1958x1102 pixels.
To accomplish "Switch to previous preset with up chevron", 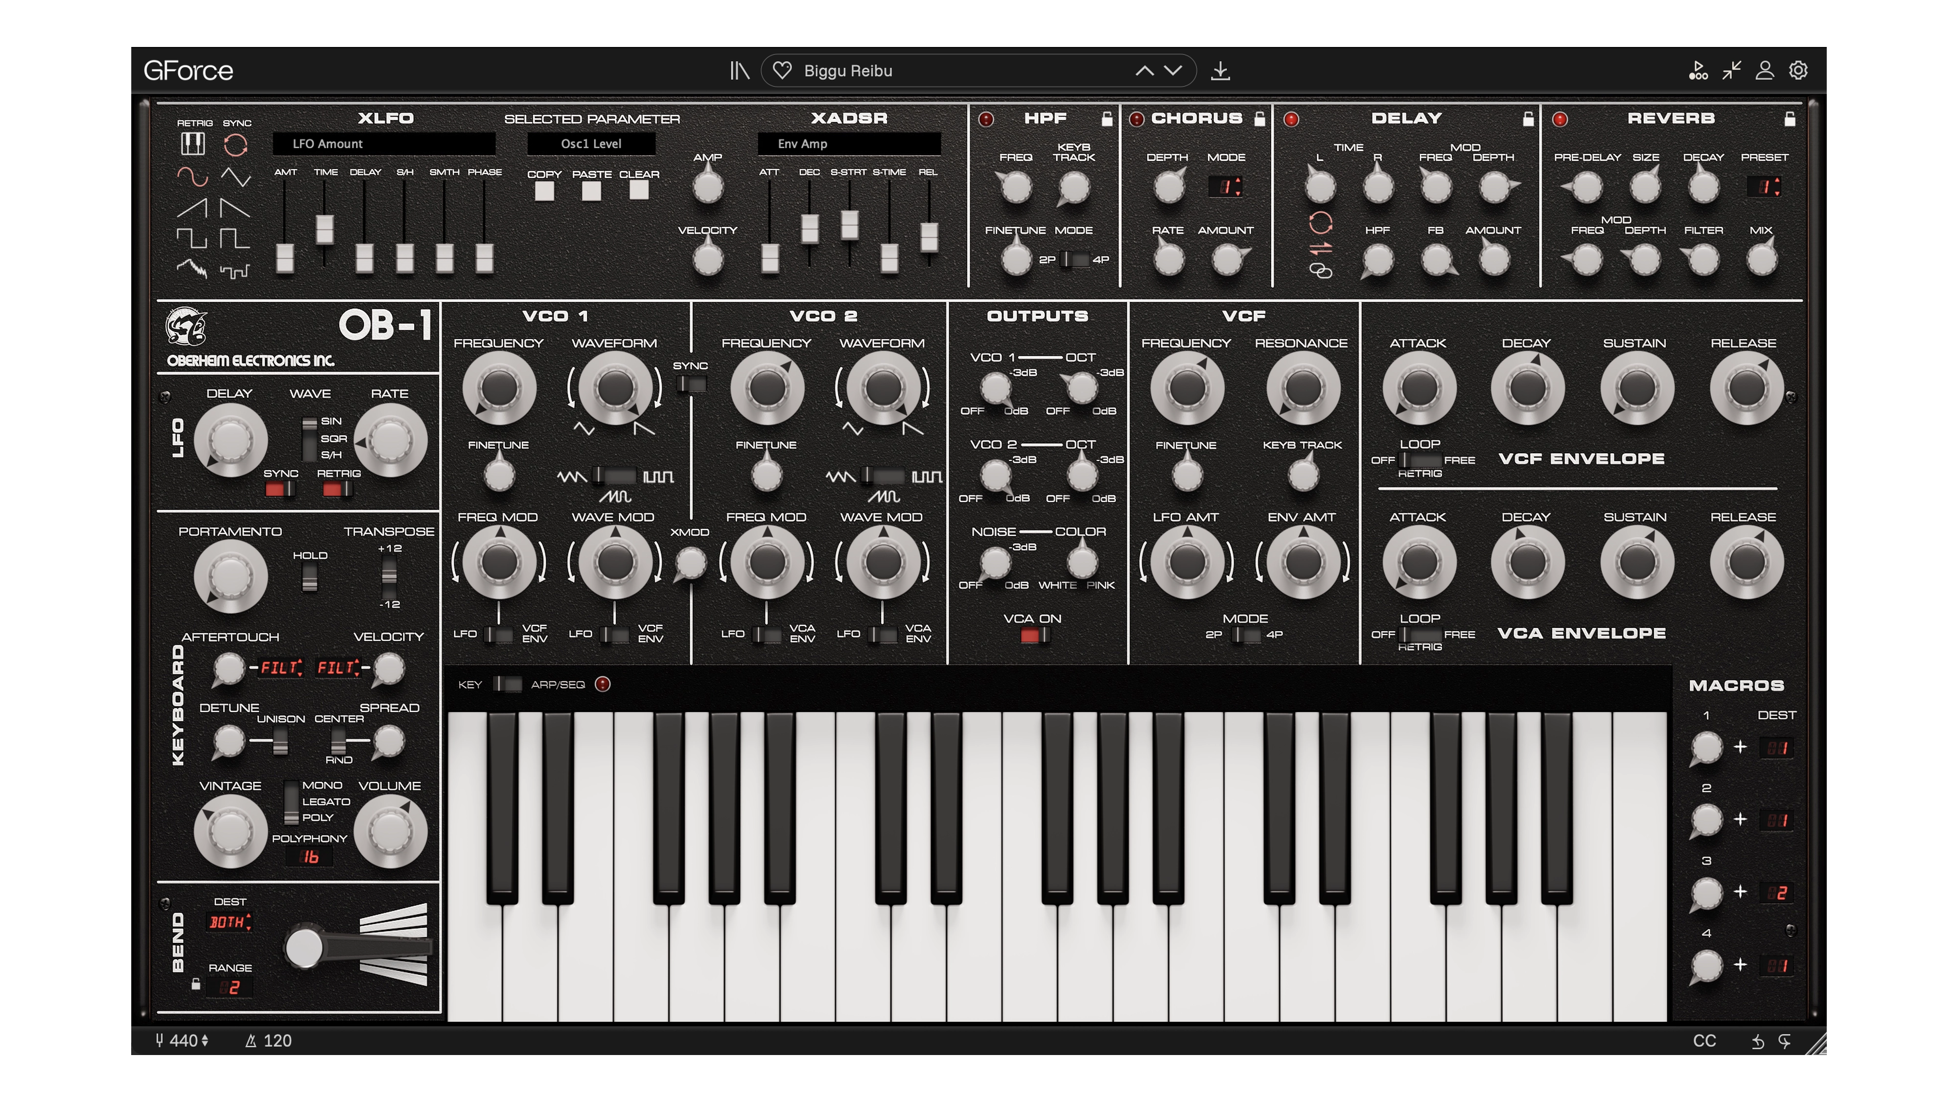I will coord(1145,70).
